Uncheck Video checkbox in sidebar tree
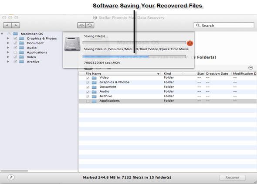The image size is (257, 184). pos(15,57)
